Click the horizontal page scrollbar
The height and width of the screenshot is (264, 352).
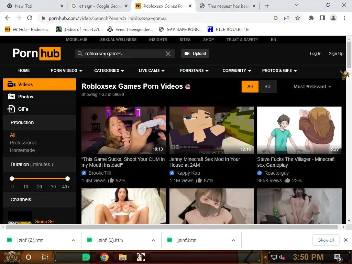coord(172,227)
